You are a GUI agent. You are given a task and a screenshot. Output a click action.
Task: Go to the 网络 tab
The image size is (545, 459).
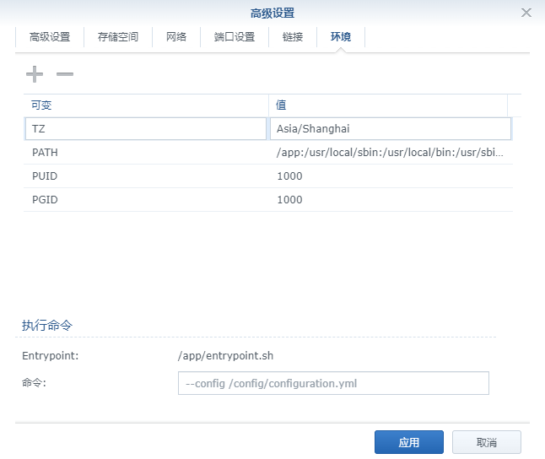pyautogui.click(x=176, y=37)
